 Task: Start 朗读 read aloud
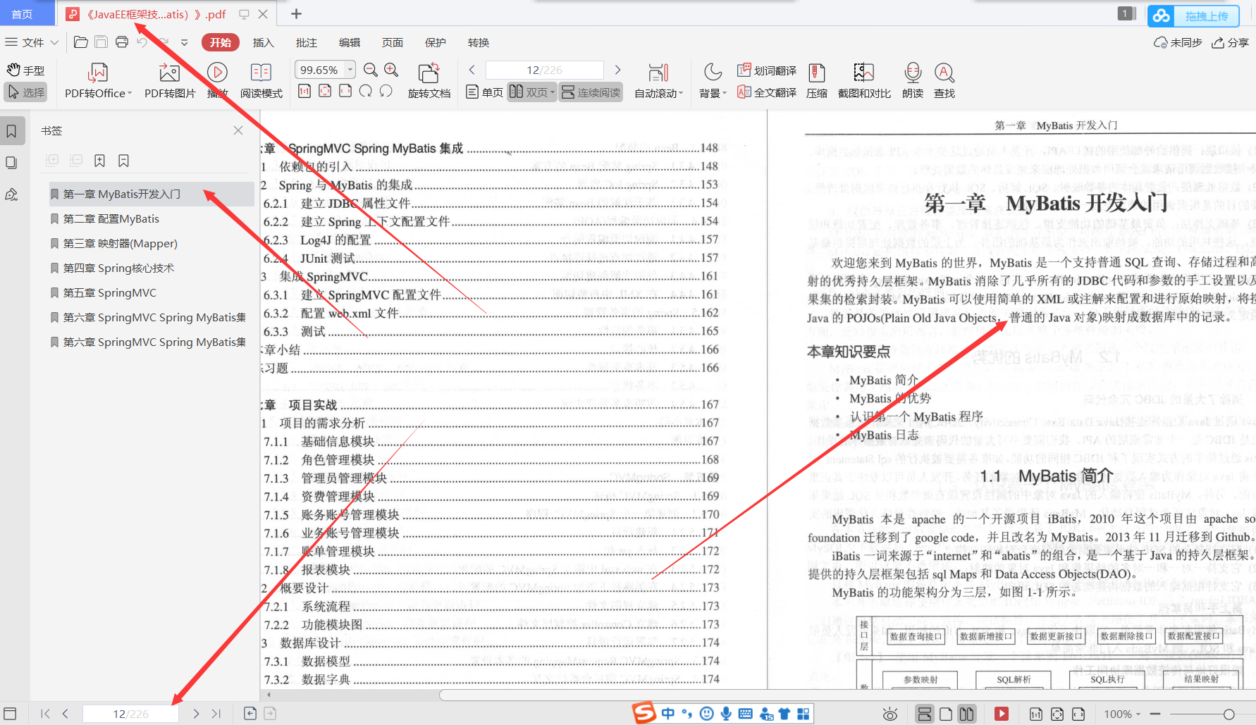pos(913,81)
